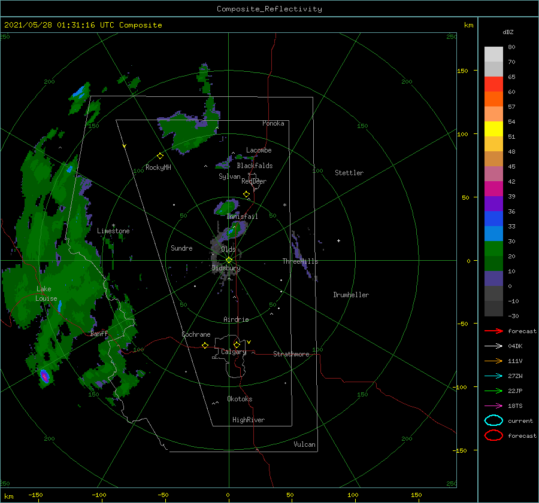The image size is (539, 503).
Task: Click the Calgary city label
Action: (234, 352)
